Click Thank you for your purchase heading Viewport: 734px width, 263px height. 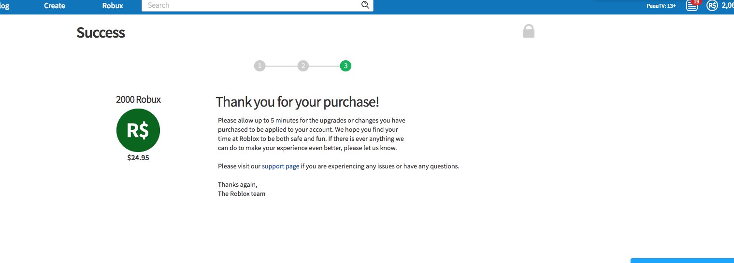[x=297, y=102]
